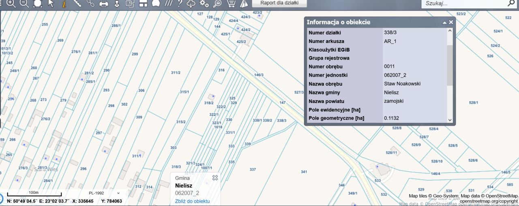Open the PL-1992 coordinate system dropdown
The image size is (519, 206).
click(104, 193)
